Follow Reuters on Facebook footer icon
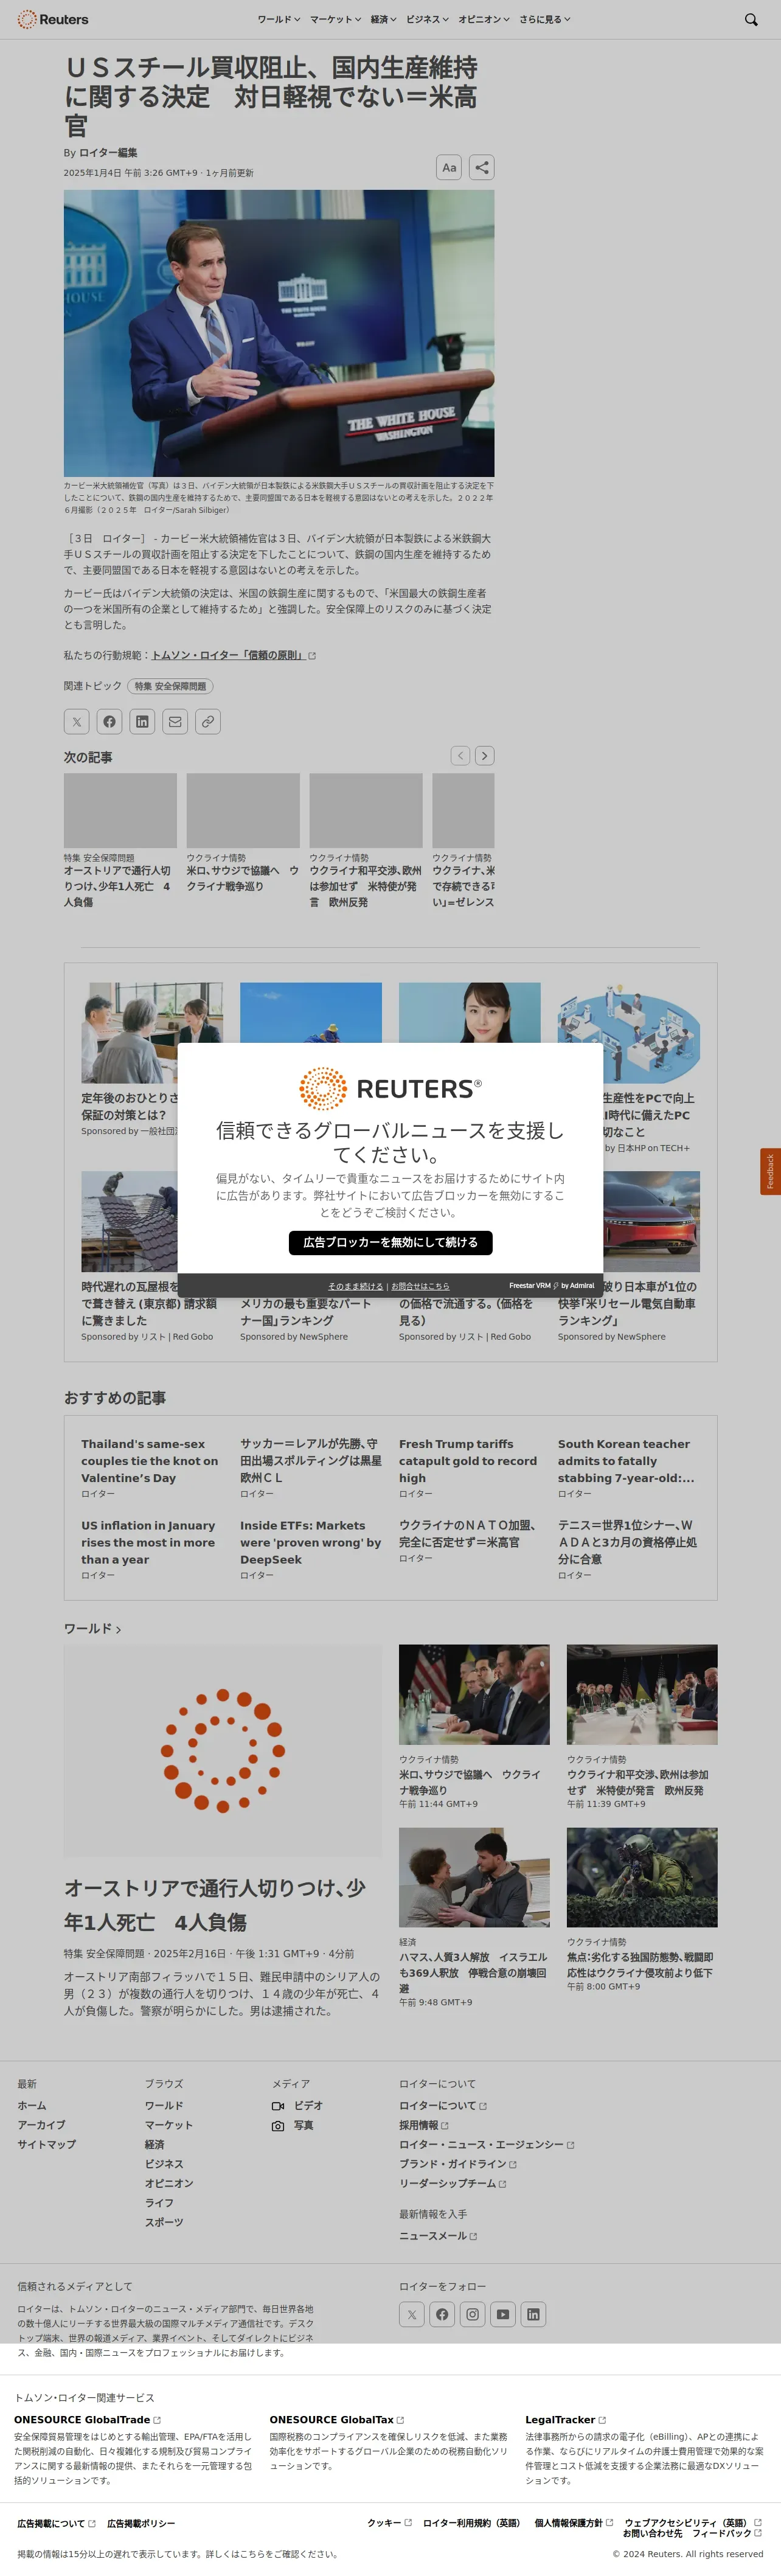This screenshot has height=2576, width=781. coord(442,2314)
